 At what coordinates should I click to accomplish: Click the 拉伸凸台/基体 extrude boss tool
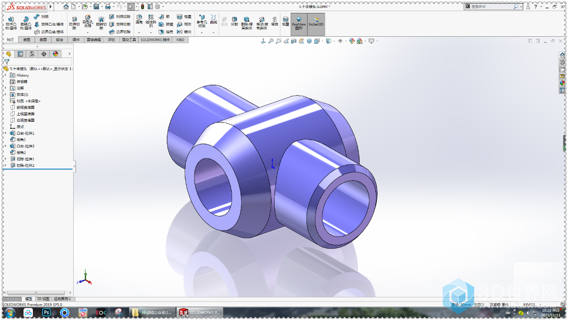pyautogui.click(x=11, y=23)
